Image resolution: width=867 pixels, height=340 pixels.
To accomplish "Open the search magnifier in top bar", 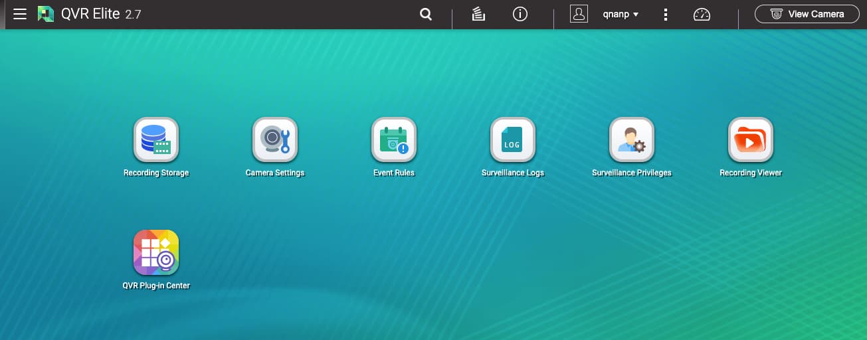I will pyautogui.click(x=426, y=14).
